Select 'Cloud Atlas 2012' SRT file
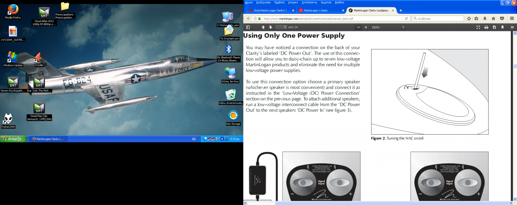 [x=44, y=16]
